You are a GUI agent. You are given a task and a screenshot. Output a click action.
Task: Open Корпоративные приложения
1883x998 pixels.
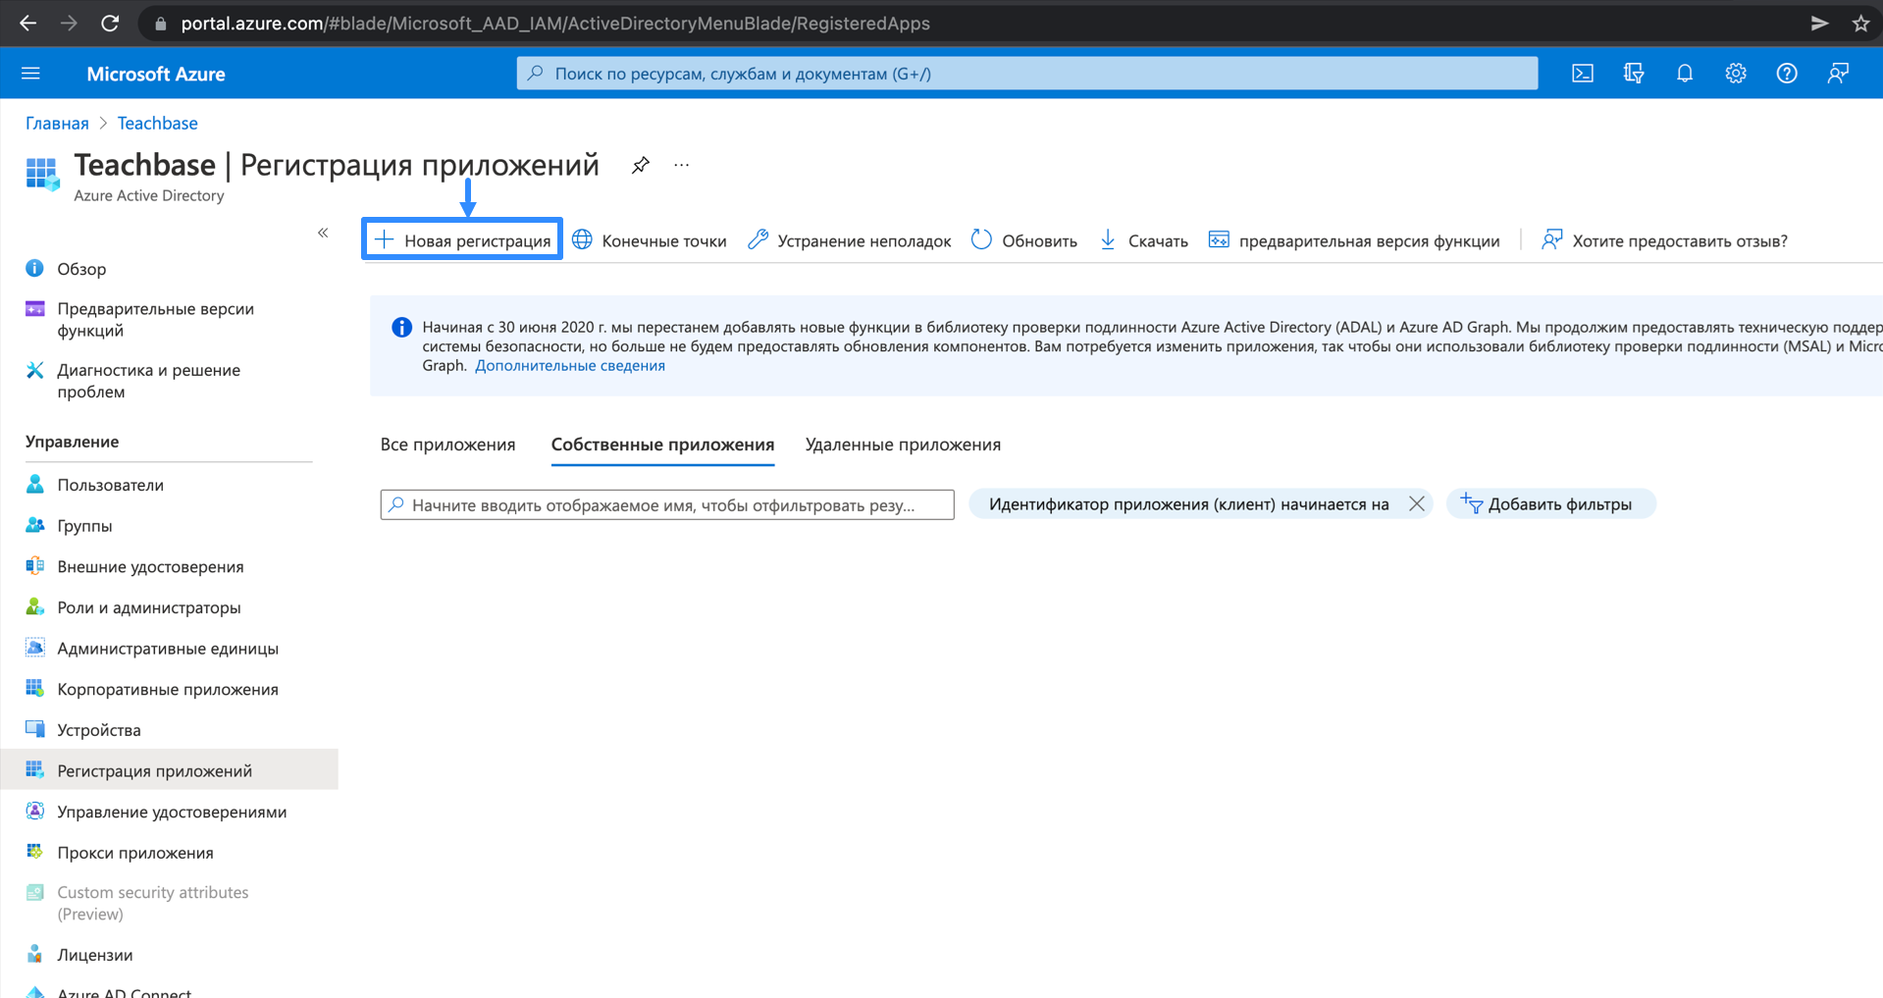point(169,689)
